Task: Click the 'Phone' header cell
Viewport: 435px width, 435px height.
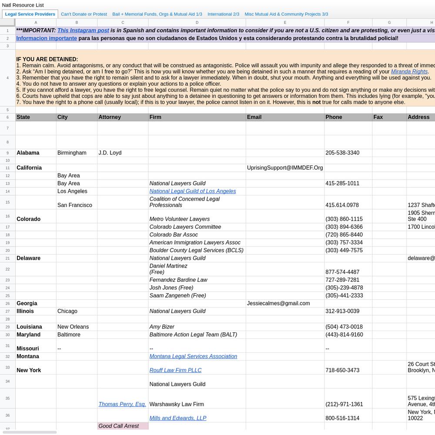Action: point(348,117)
